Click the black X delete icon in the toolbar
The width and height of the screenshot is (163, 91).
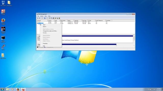coord(51,18)
